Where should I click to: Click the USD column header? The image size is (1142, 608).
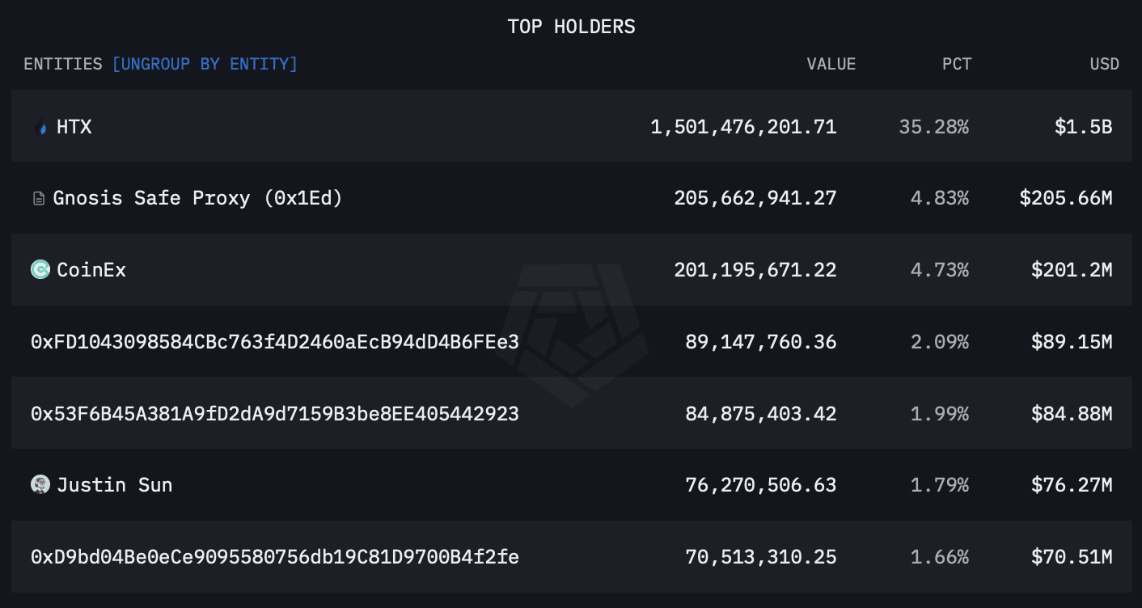coord(1104,64)
